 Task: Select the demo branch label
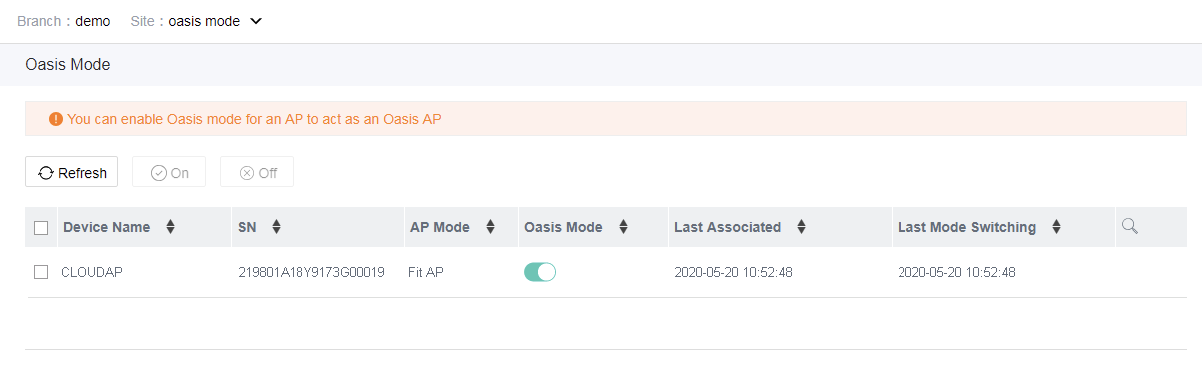[x=93, y=21]
